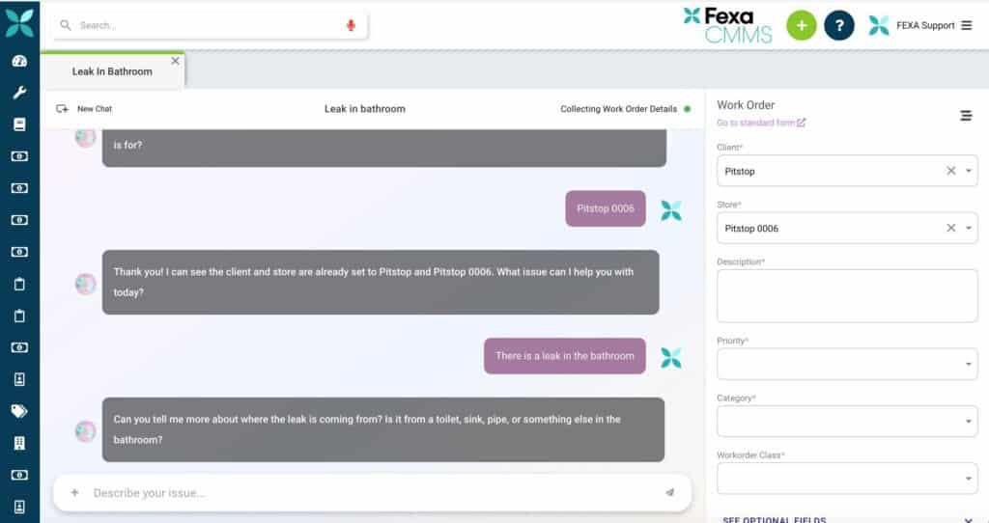989x523 pixels.
Task: Click the plus attachment icon in chat input
Action: click(74, 493)
